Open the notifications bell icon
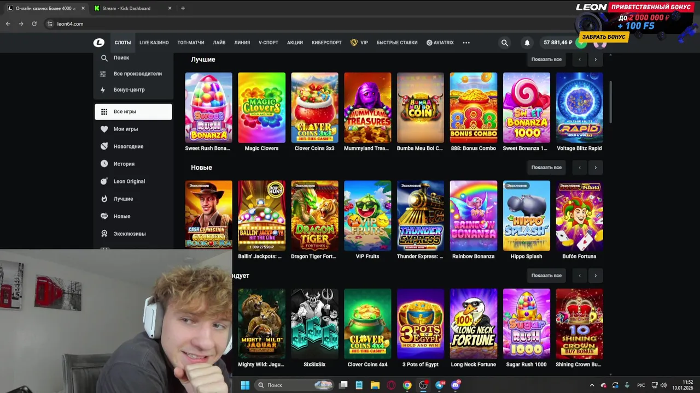The width and height of the screenshot is (700, 393). (527, 43)
